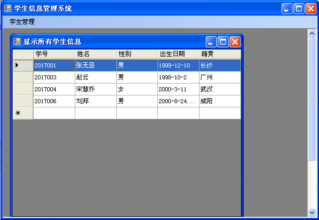Click the scroll down arrow on right scrollbar
The width and height of the screenshot is (319, 220).
pos(312,212)
